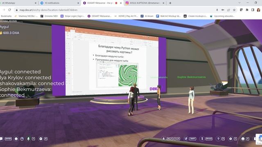The image size is (262, 147).
Task: Toggle the speaker sound icon in the bottom toolbar
Action: [x=41, y=139]
